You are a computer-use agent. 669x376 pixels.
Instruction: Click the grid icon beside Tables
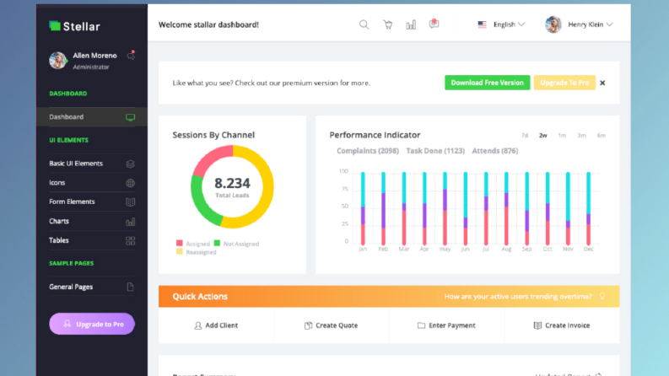tap(130, 241)
